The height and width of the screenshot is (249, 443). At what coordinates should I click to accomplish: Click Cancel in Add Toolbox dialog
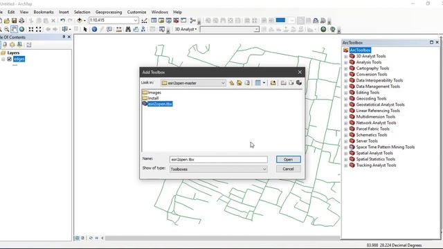pyautogui.click(x=288, y=169)
